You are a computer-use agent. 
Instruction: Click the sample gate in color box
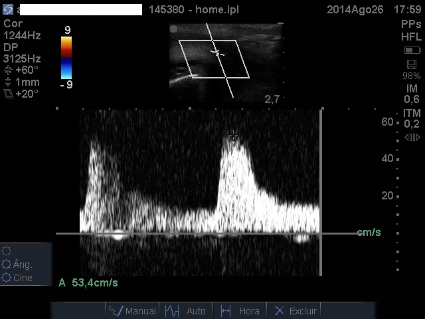[216, 52]
